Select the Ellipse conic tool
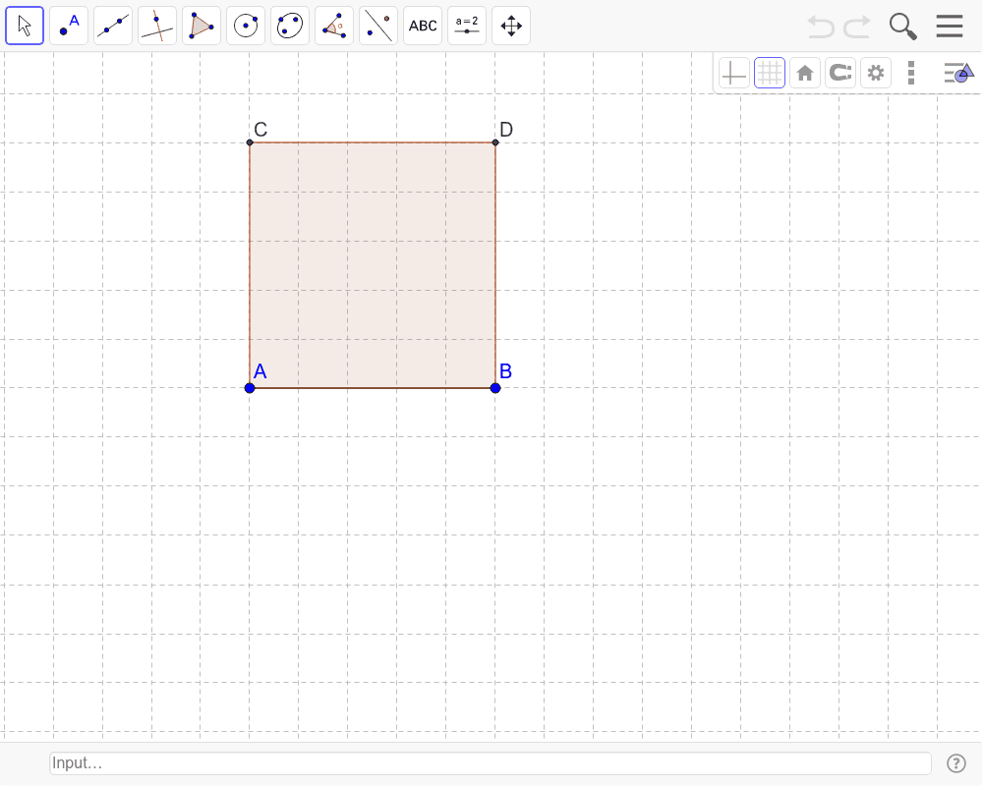Image resolution: width=983 pixels, height=786 pixels. point(290,26)
